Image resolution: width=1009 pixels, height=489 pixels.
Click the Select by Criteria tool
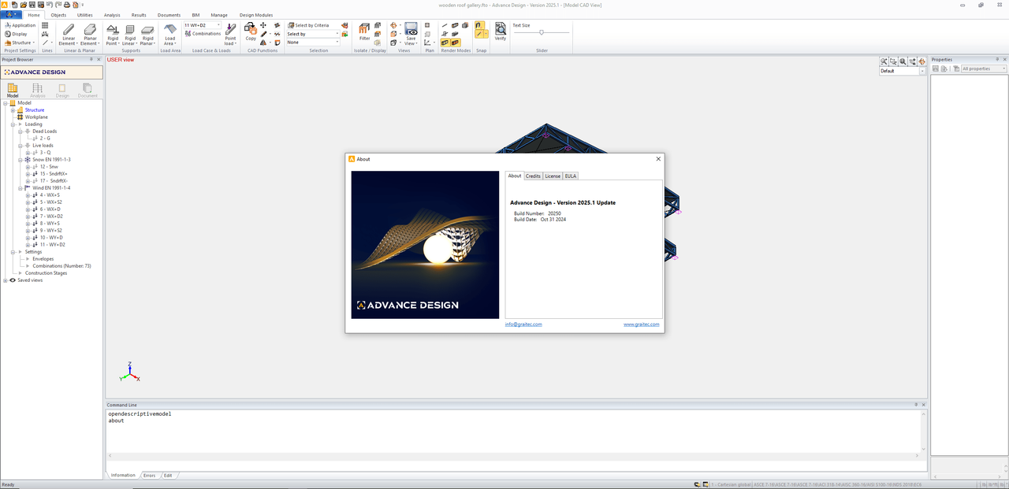pyautogui.click(x=308, y=25)
